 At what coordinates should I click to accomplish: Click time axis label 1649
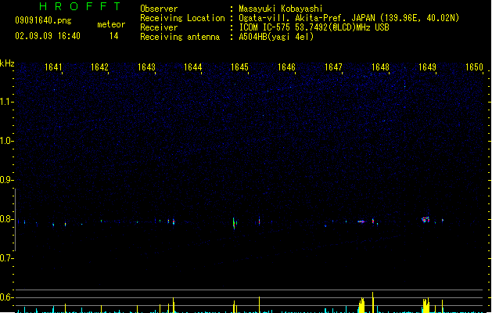pos(427,67)
